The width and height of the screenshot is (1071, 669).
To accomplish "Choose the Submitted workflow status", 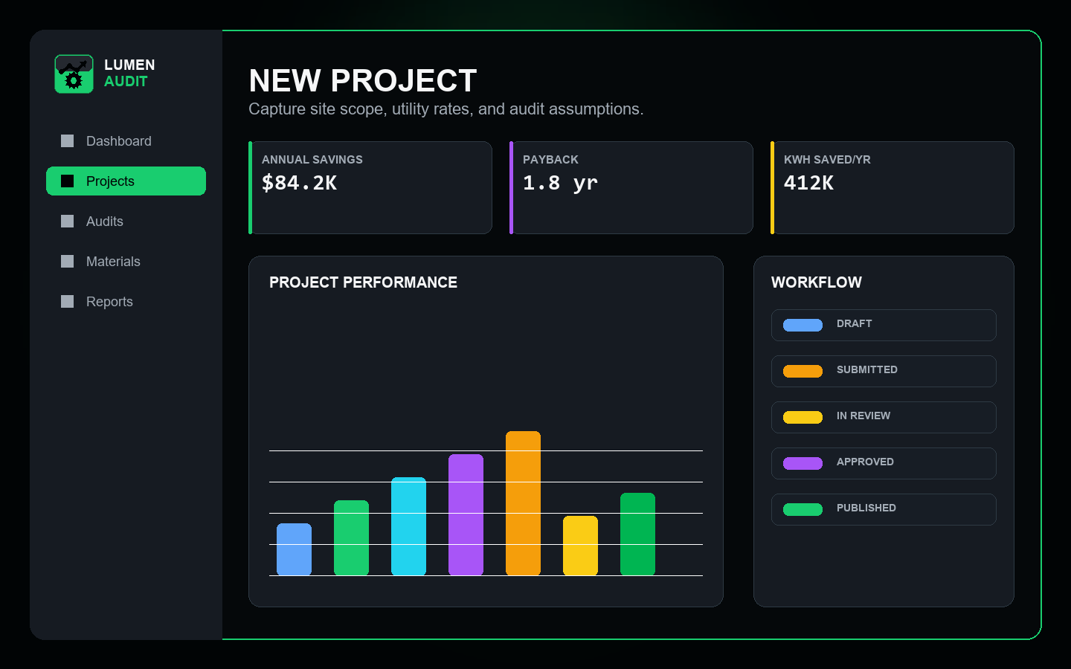I will (884, 371).
